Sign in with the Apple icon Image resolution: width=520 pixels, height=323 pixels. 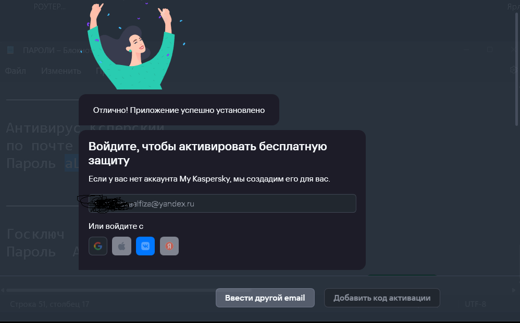(122, 246)
